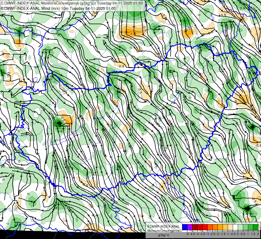Pick the pale peach swatch left of white
The width and height of the screenshot is (261, 239).
[x=230, y=227]
